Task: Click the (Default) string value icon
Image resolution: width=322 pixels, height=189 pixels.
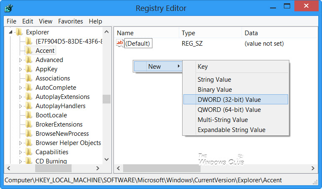Action: [x=120, y=43]
